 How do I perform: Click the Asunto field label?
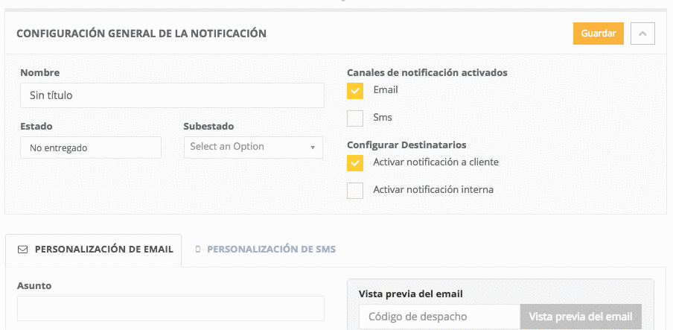[34, 286]
